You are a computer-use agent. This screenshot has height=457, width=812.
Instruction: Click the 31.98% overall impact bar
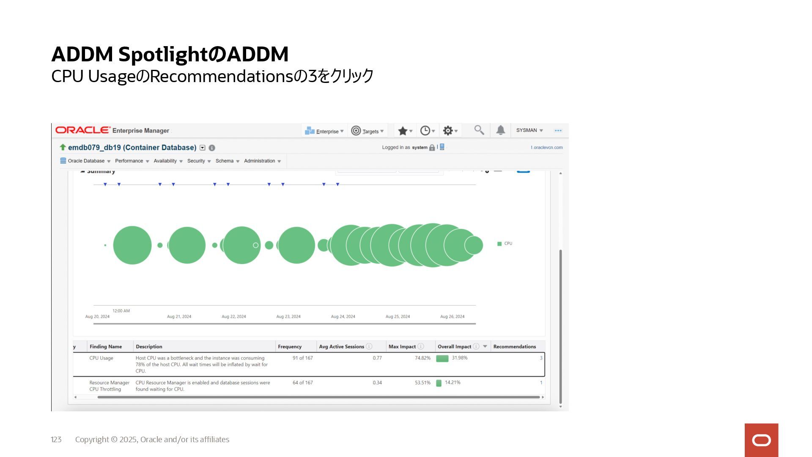pyautogui.click(x=442, y=358)
